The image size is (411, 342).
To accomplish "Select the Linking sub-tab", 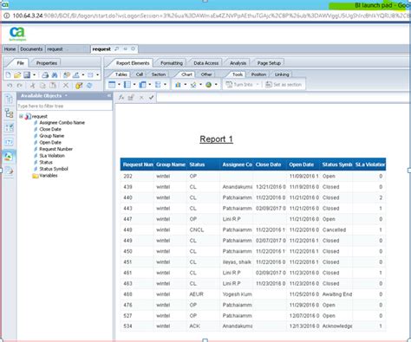I will pyautogui.click(x=282, y=74).
